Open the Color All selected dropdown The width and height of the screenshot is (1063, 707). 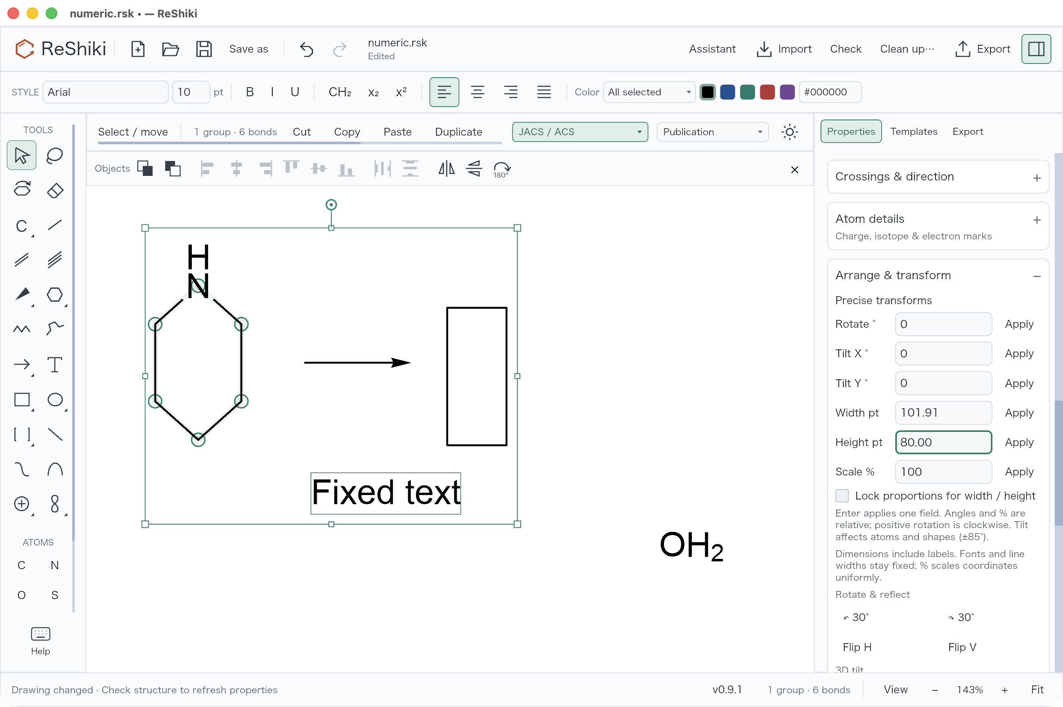coord(649,92)
